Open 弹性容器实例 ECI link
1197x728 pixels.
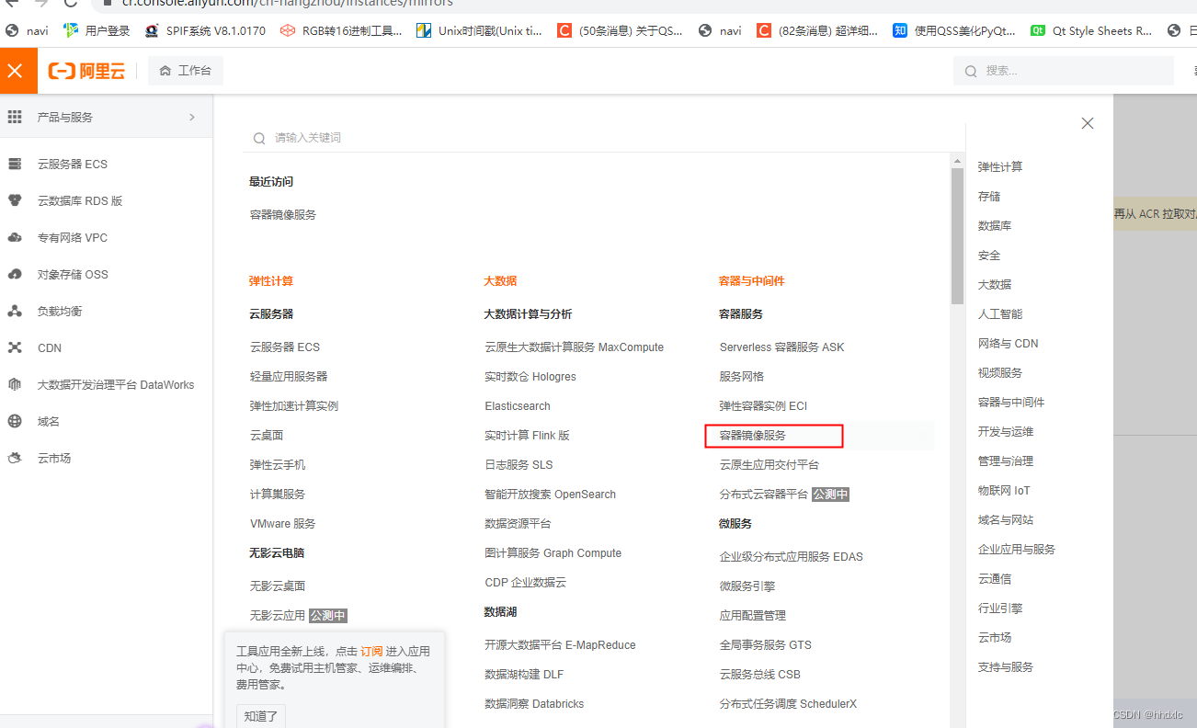pos(763,406)
